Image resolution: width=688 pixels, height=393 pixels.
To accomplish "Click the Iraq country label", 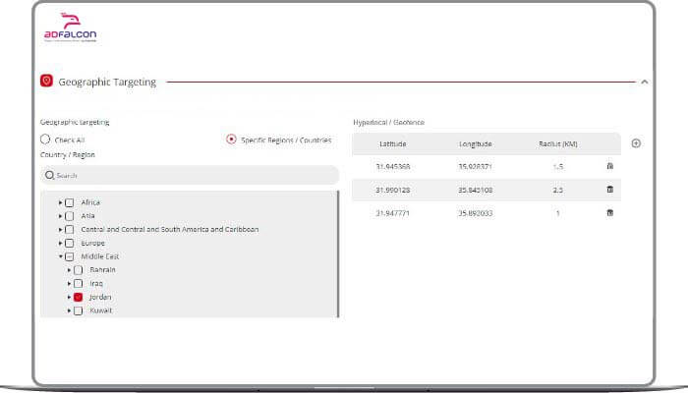I will tap(96, 283).
